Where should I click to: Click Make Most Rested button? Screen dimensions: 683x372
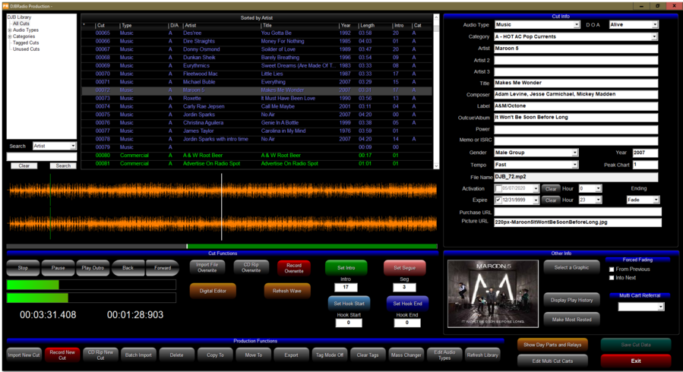[x=571, y=320]
